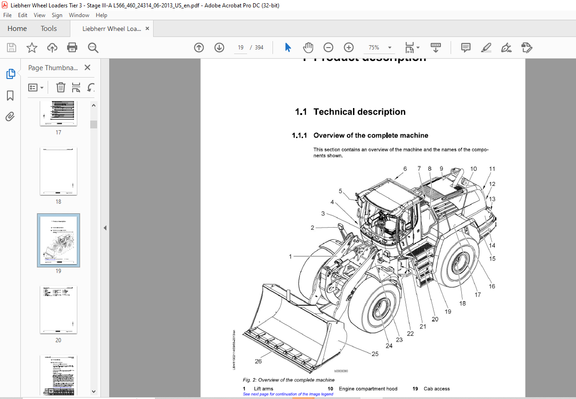
Task: Click the read mode keyboard icon
Action: (435, 48)
